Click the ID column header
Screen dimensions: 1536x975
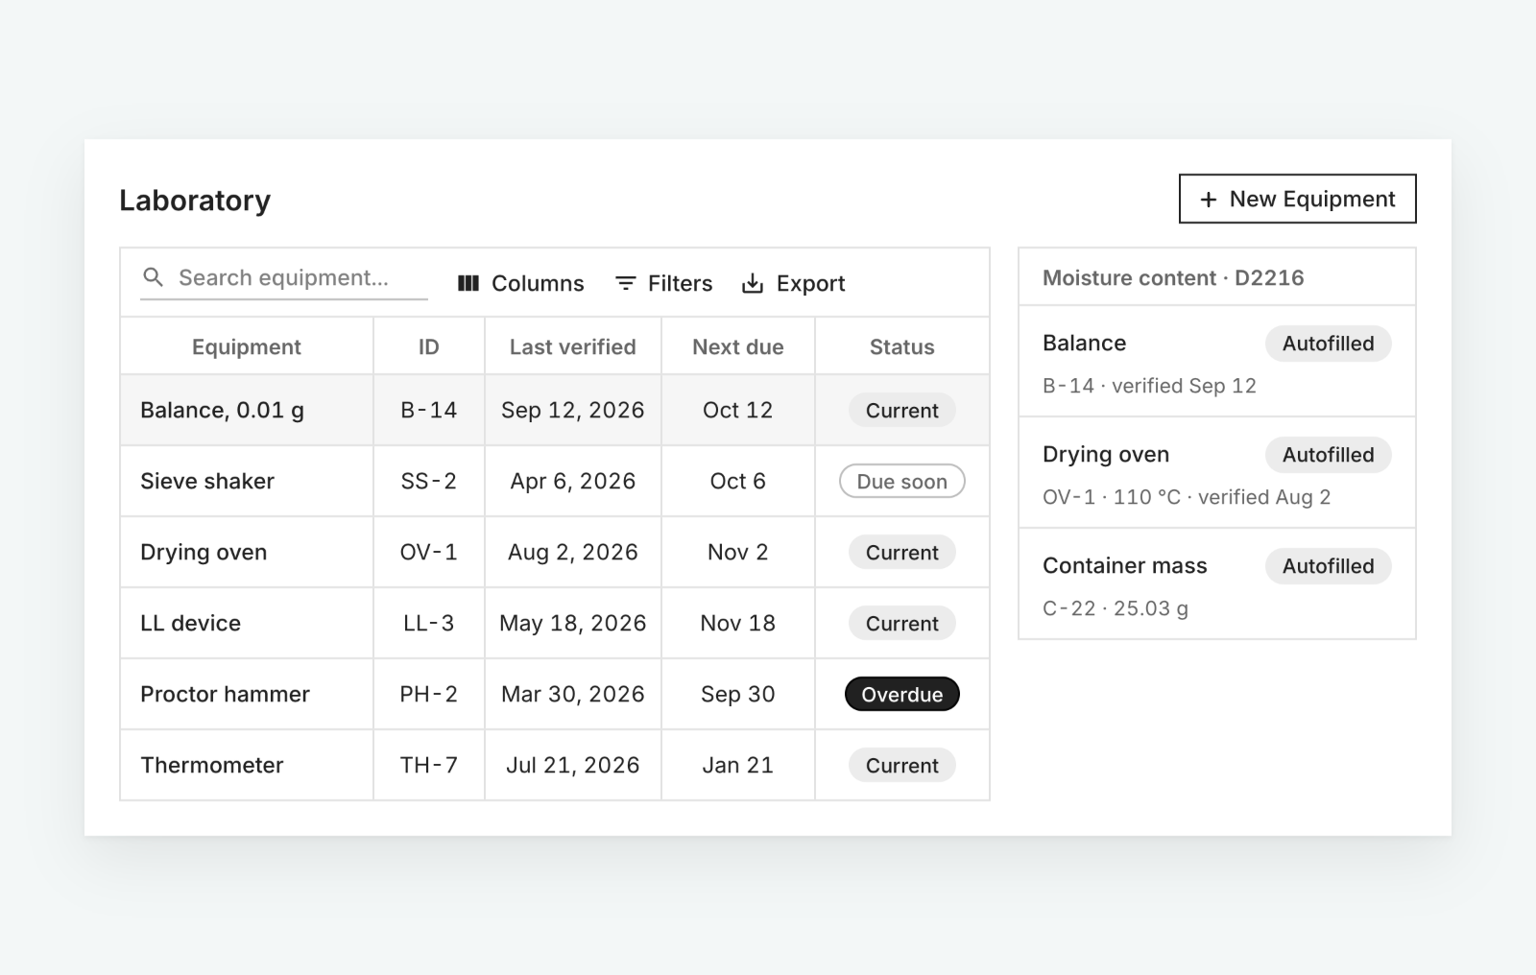tap(429, 346)
